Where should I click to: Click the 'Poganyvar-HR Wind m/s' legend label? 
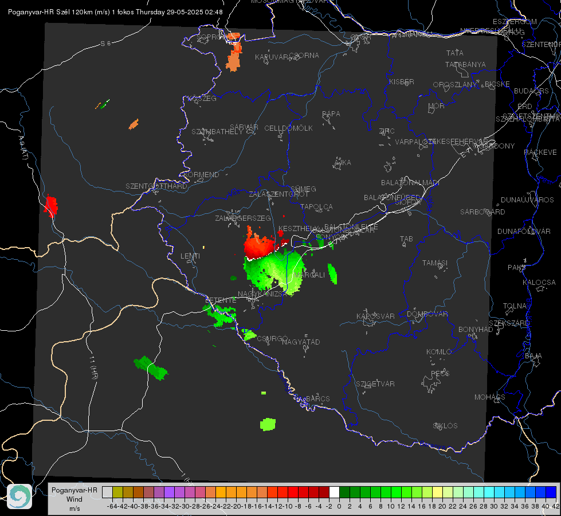(74, 499)
